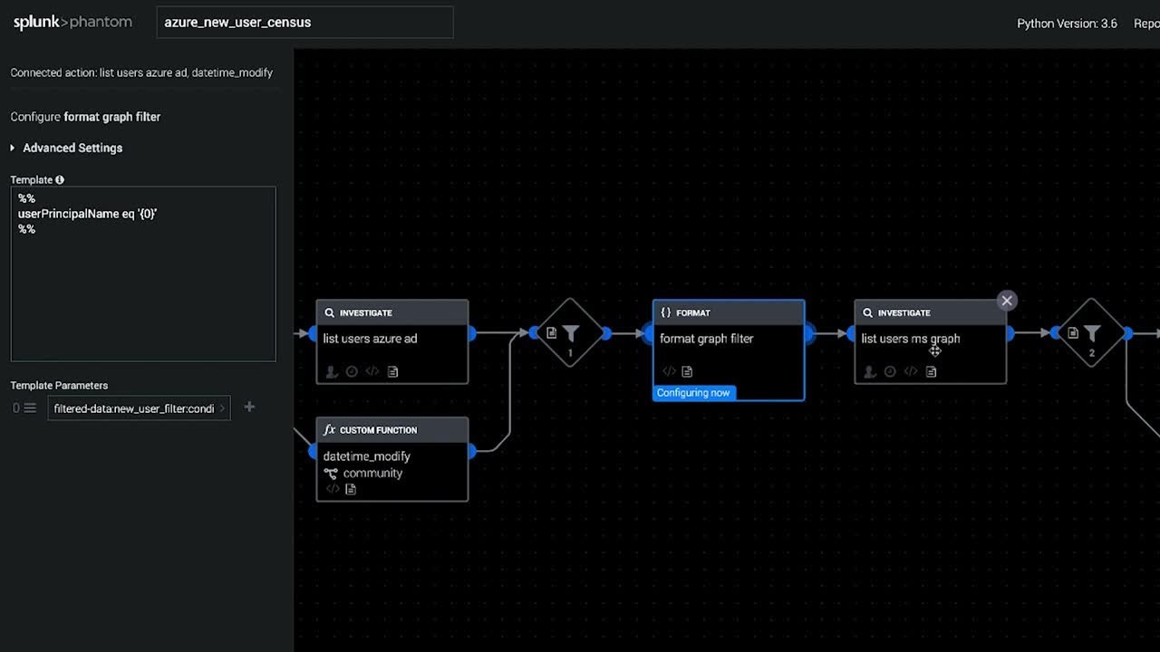Click the output port of filter 2
The image size is (1160, 652).
(x=1127, y=333)
